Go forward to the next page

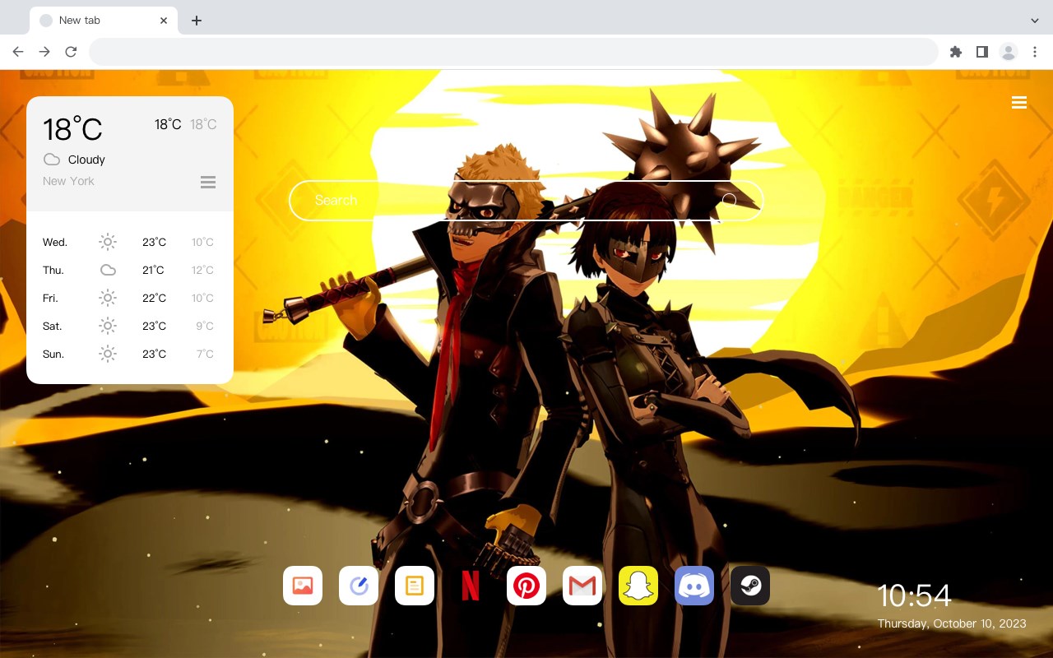click(x=44, y=52)
